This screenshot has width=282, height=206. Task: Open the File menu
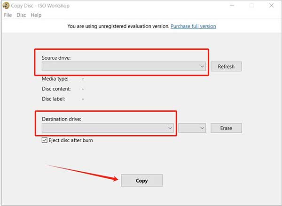[8, 15]
